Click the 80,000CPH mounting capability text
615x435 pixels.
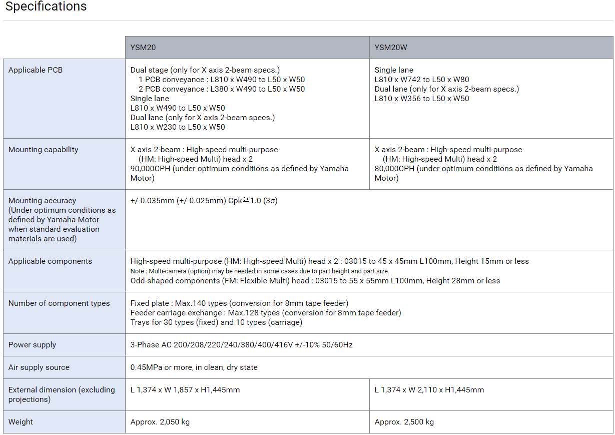[x=484, y=173]
